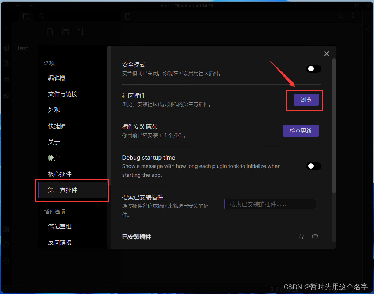The height and width of the screenshot is (294, 374).
Task: Open the 核心插件 core plugins tab
Action: click(x=73, y=174)
